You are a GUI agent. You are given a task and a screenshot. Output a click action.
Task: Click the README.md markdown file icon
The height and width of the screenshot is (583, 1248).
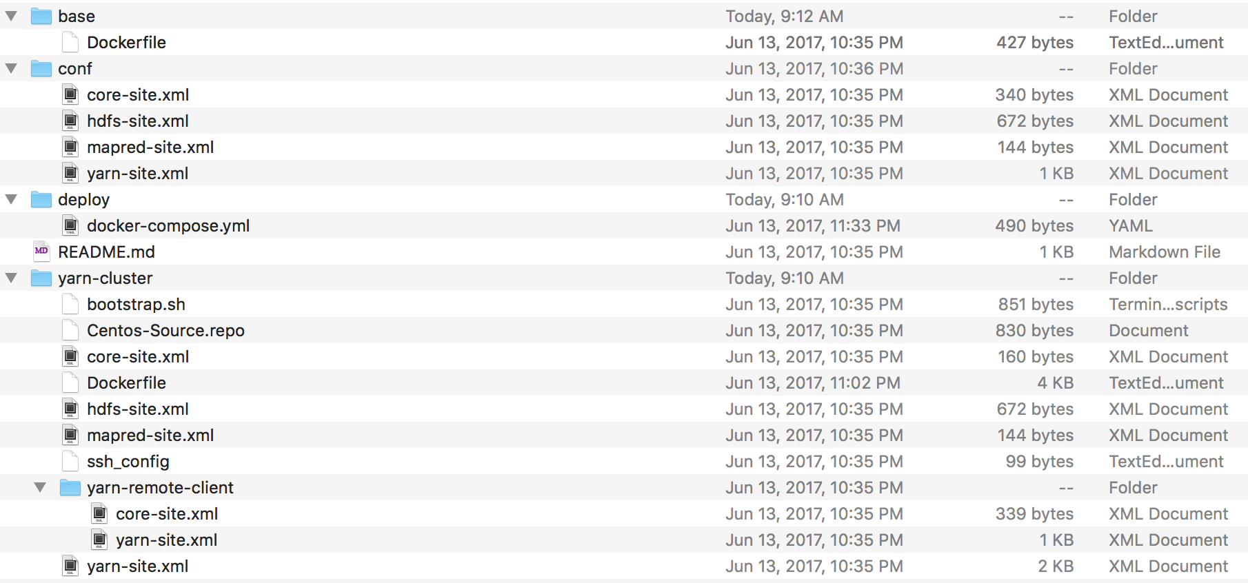tap(41, 252)
